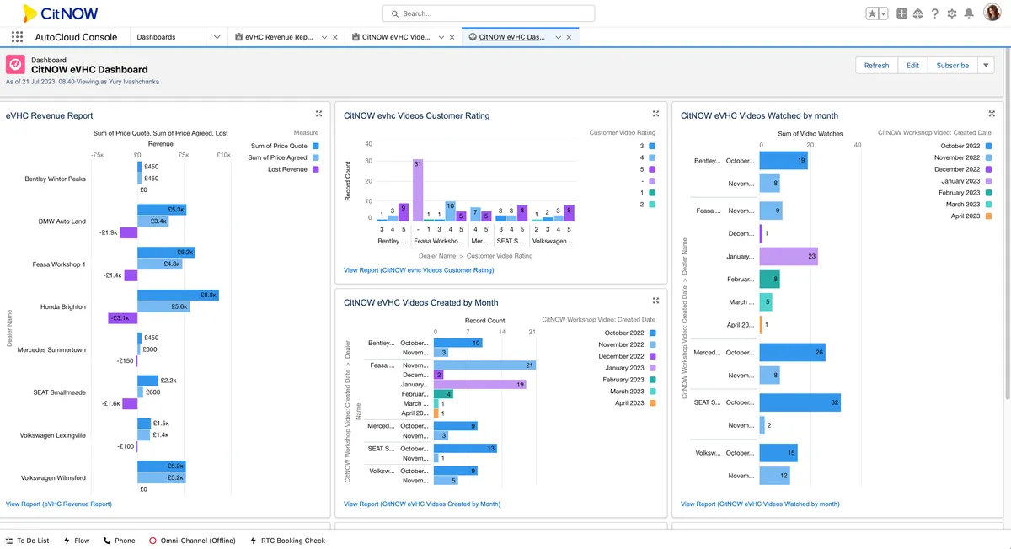
Task: Open View Report (CitNOW eVHC Videos Created by Month)
Action: coord(422,504)
